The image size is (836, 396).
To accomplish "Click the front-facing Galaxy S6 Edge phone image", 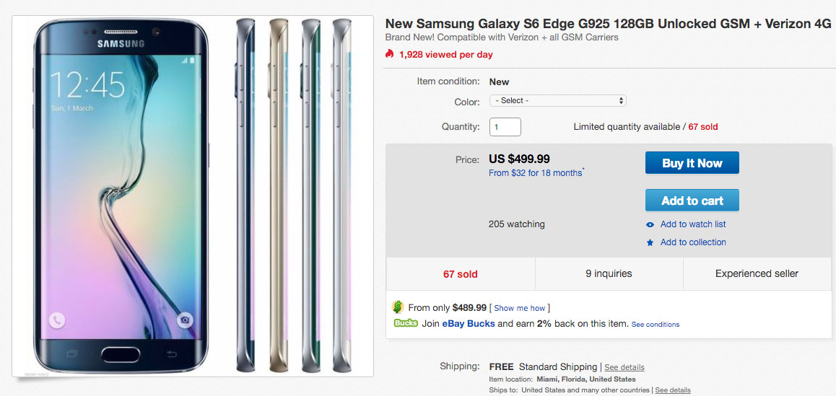I will [x=123, y=195].
